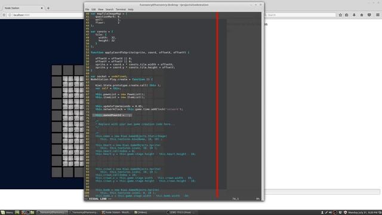Click the browser back arrow button
382x215 pixels.
4,15
